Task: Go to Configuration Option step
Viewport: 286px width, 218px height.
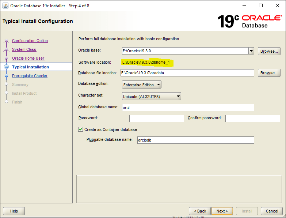Action: tap(30, 41)
